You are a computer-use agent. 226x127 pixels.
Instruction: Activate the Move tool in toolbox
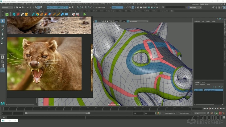click(x=2, y=34)
